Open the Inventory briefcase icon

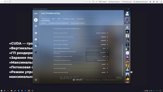pyautogui.click(x=36, y=33)
